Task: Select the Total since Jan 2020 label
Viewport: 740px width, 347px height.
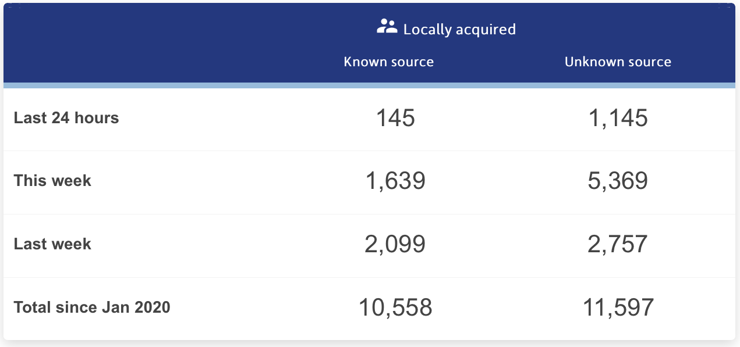Action: [x=92, y=307]
